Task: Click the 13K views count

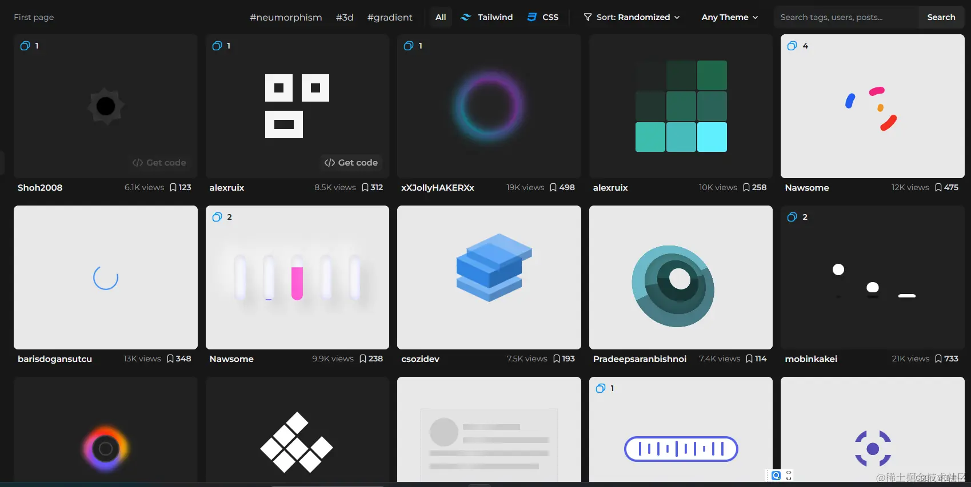Action: click(142, 359)
